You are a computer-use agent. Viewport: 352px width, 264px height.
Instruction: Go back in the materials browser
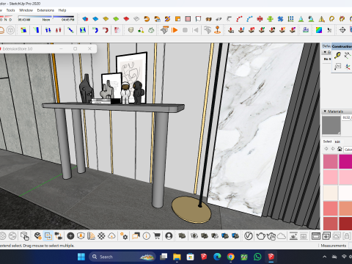click(x=326, y=149)
